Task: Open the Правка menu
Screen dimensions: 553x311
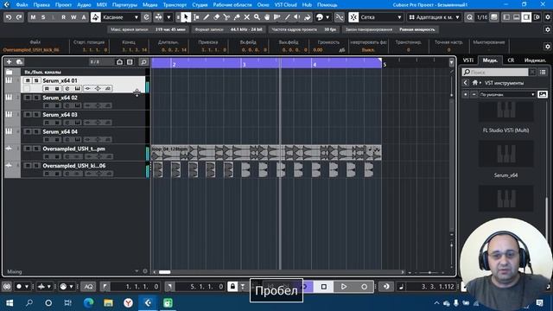Action: (41, 4)
